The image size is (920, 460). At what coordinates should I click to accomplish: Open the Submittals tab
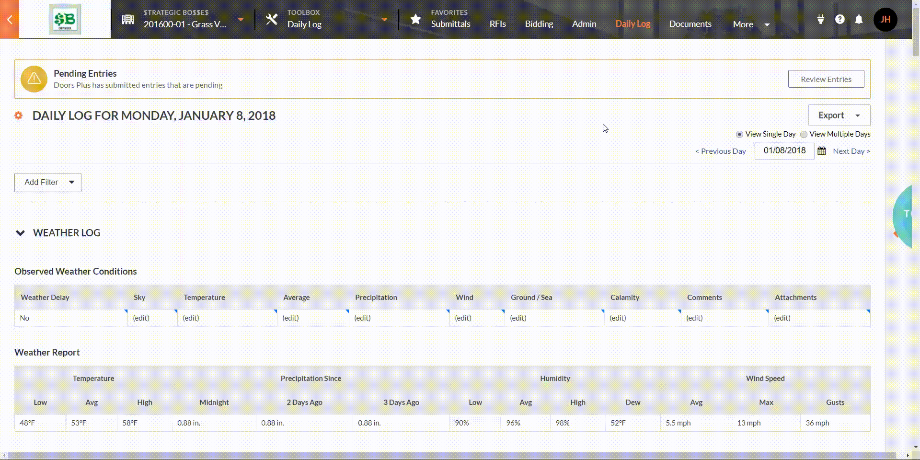click(x=450, y=24)
